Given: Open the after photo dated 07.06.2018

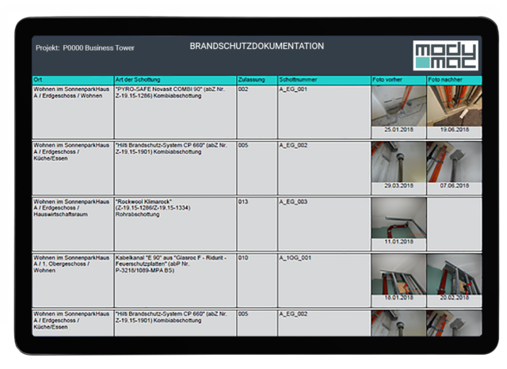Looking at the screenshot, I should [454, 162].
